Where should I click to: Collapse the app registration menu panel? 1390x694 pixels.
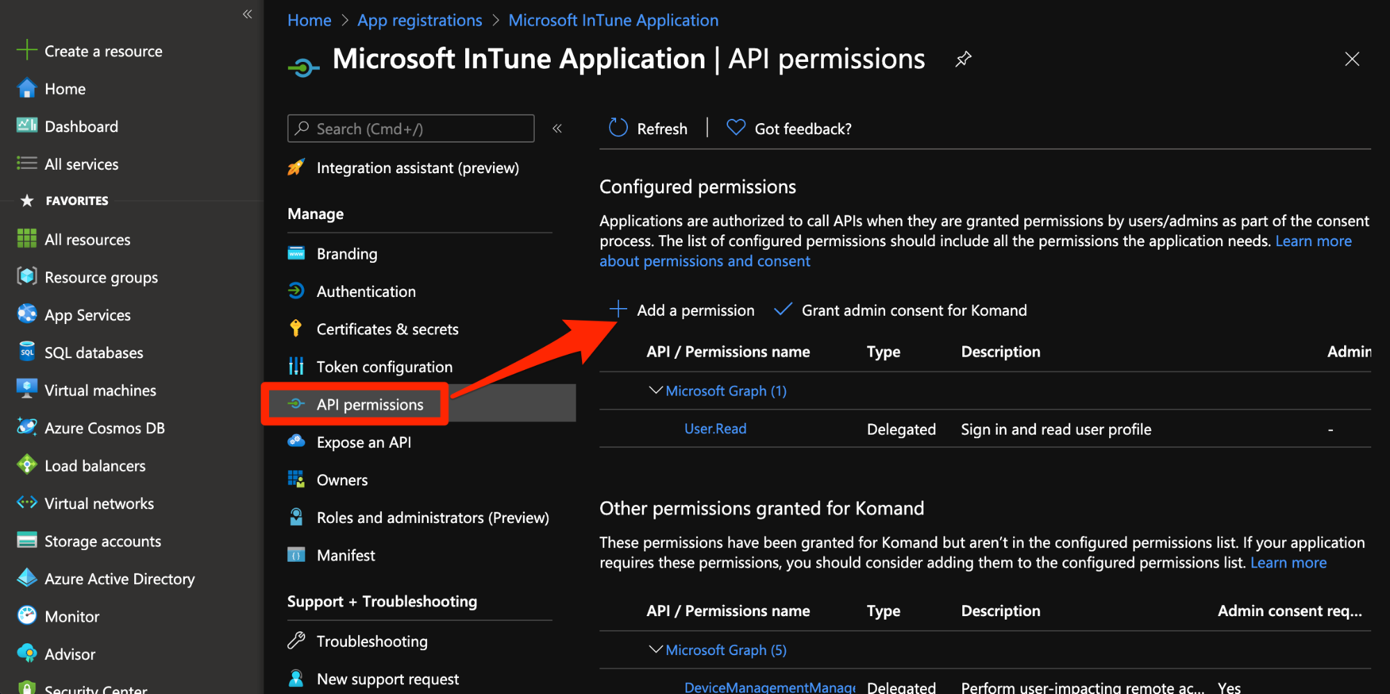[557, 129]
